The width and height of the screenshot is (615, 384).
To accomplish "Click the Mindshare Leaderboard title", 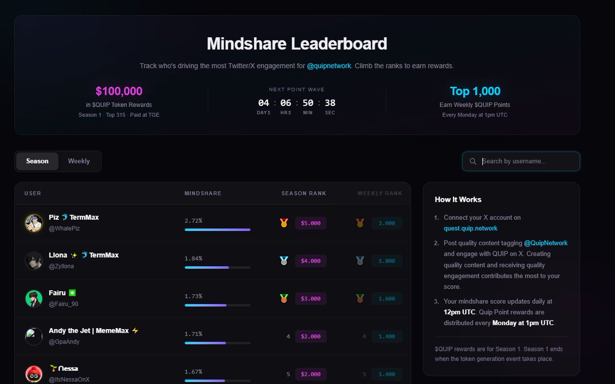I will (x=297, y=44).
